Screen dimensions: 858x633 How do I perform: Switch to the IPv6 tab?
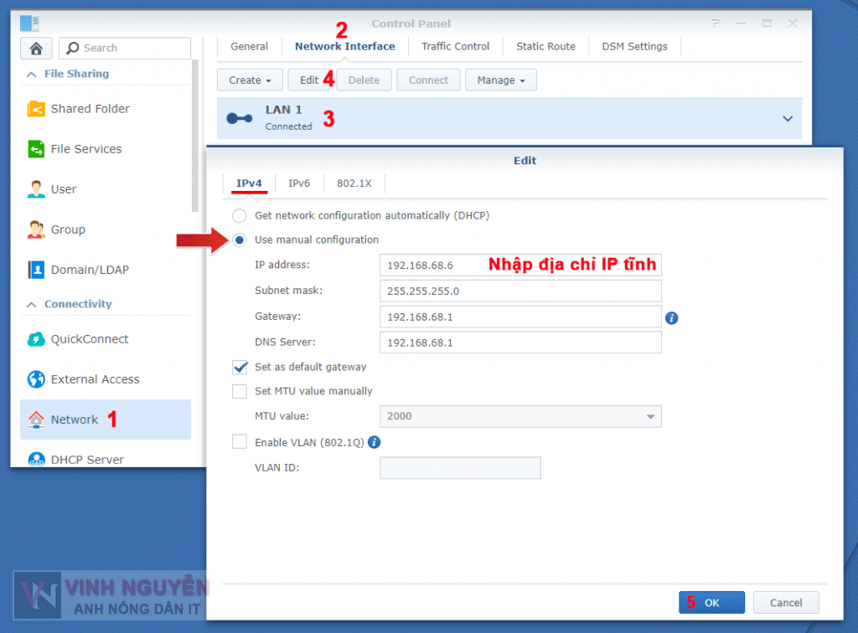[x=299, y=183]
